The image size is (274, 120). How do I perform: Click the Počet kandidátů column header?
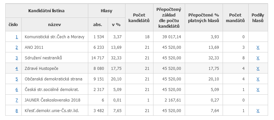(x=139, y=18)
